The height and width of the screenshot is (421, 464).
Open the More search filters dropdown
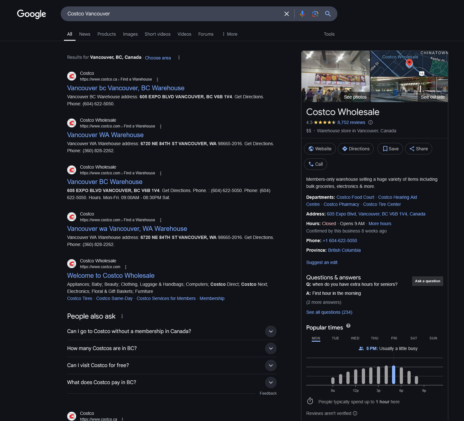coord(230,34)
